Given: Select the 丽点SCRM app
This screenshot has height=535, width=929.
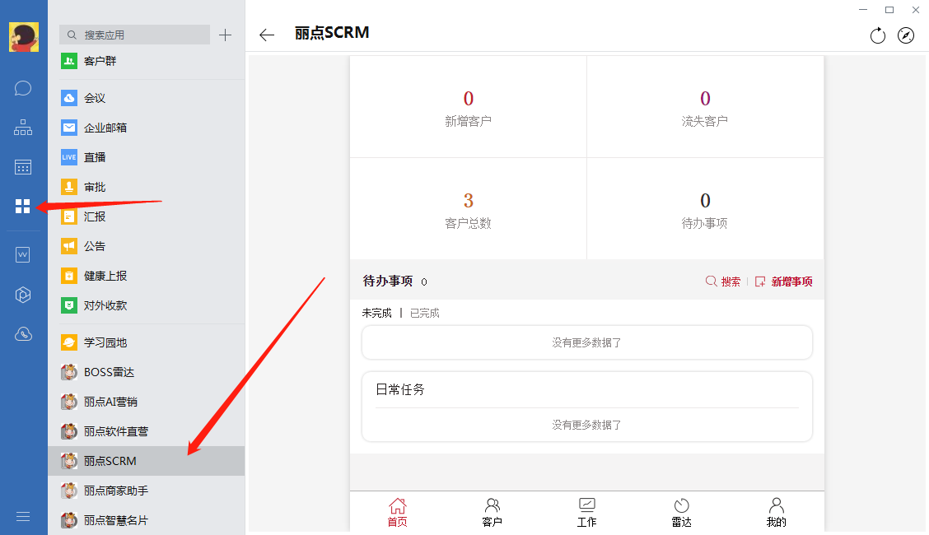Looking at the screenshot, I should 147,461.
